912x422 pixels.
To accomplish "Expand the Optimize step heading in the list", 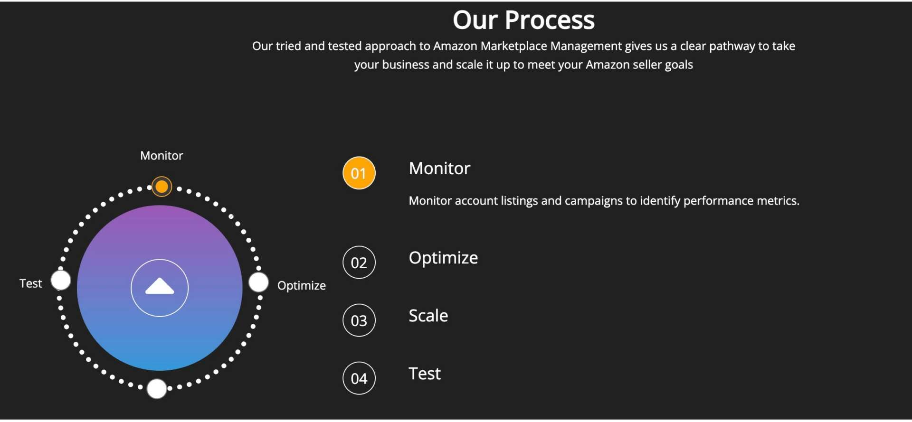I will (x=443, y=258).
